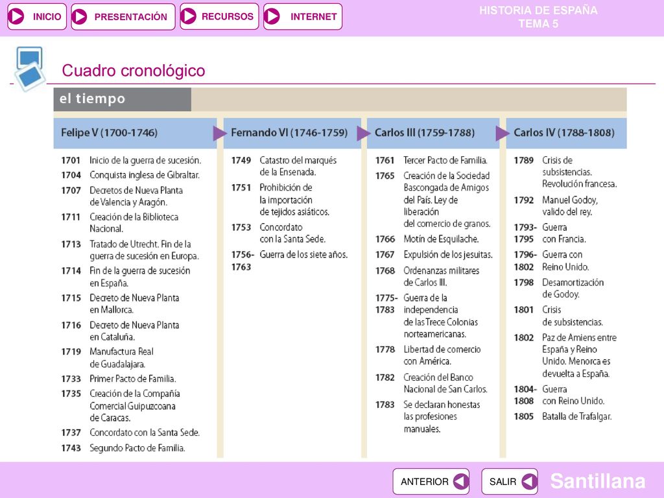Click the left arrow icon on ANTERIOR
Viewport: 664px width, 498px height.
(x=461, y=482)
